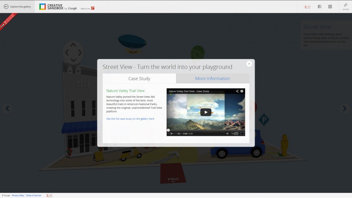
Task: Show video info icon
Action: point(242,91)
